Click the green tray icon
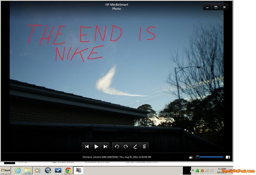Viewport: 256px width, 175px height. (x=197, y=171)
